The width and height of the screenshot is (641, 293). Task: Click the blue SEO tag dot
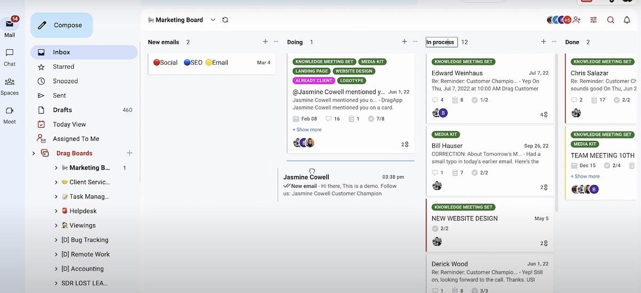[187, 62]
